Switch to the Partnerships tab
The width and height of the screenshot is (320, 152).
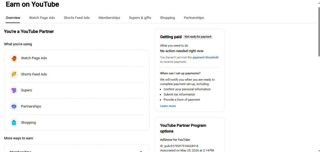194,18
